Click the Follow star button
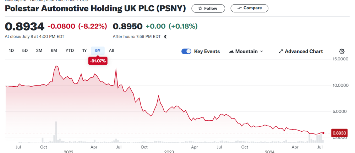The image size is (355, 153). point(208,8)
